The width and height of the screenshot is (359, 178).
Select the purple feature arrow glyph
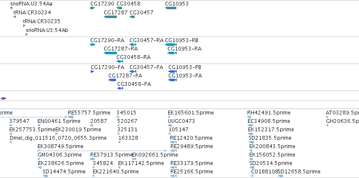[x=3, y=98]
